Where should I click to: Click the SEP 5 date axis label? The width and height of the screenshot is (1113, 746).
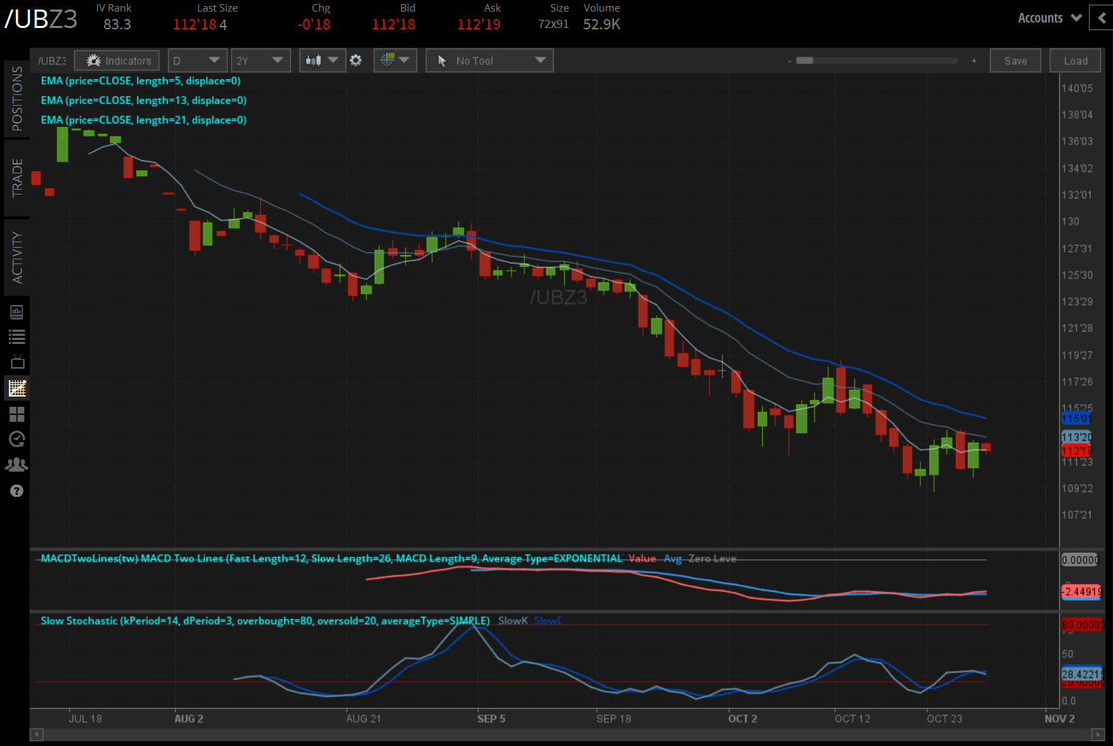(x=492, y=719)
